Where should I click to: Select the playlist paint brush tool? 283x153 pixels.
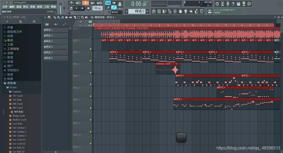(59, 17)
